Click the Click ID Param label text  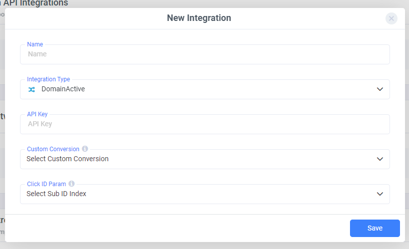tap(46, 184)
